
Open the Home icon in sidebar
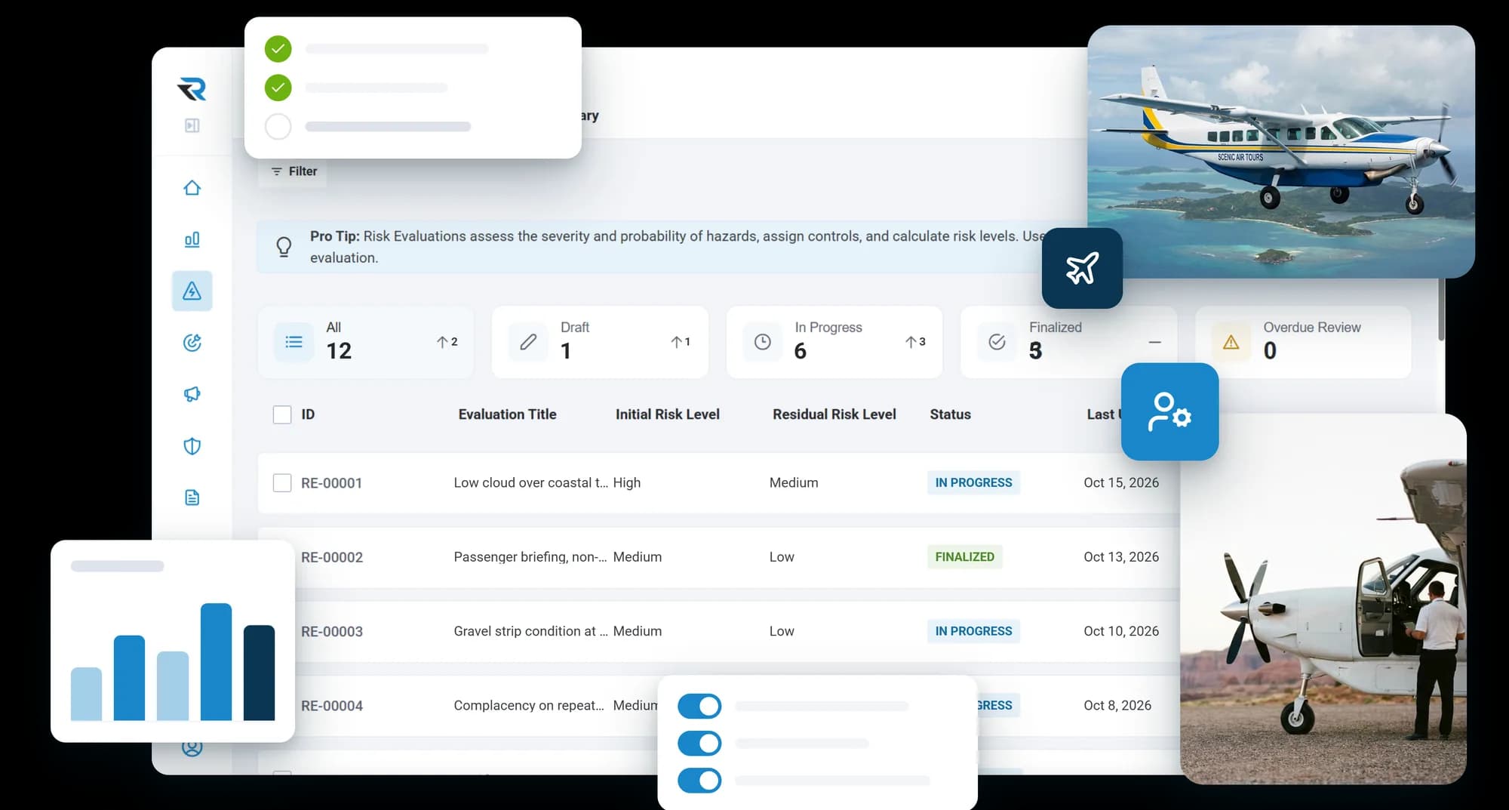(x=192, y=187)
